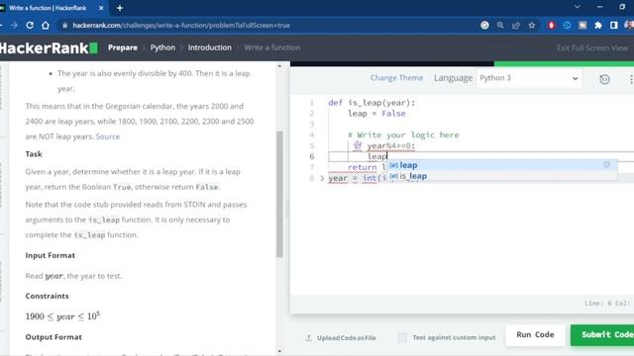Click the scroll down arrow of problem panel
The width and height of the screenshot is (634, 356).
[279, 351]
